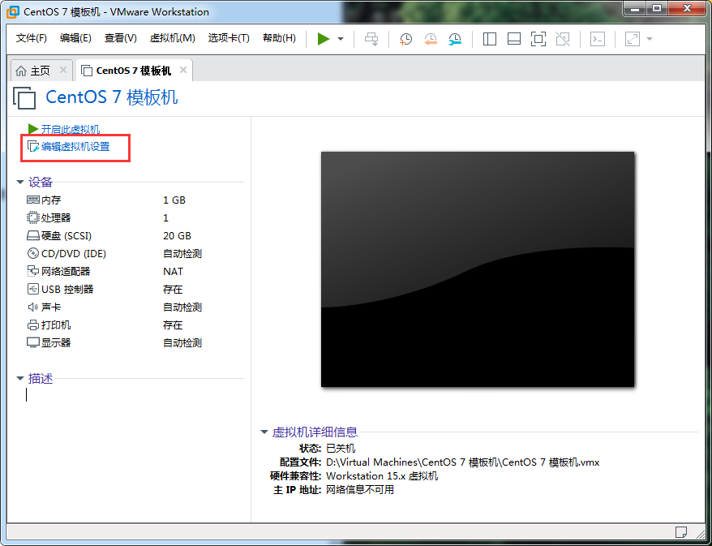Click in the 描述 description text field
This screenshot has height=546, width=712.
coord(135,395)
